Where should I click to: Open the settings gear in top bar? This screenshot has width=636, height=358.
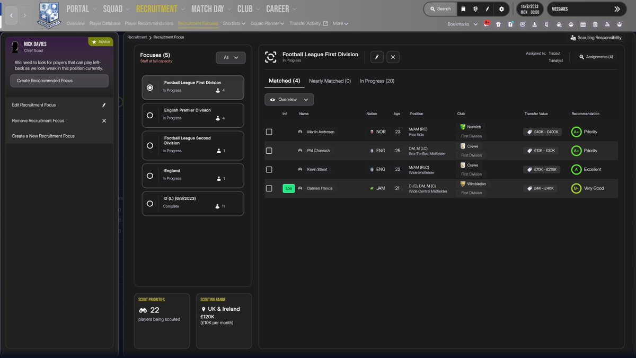[501, 9]
